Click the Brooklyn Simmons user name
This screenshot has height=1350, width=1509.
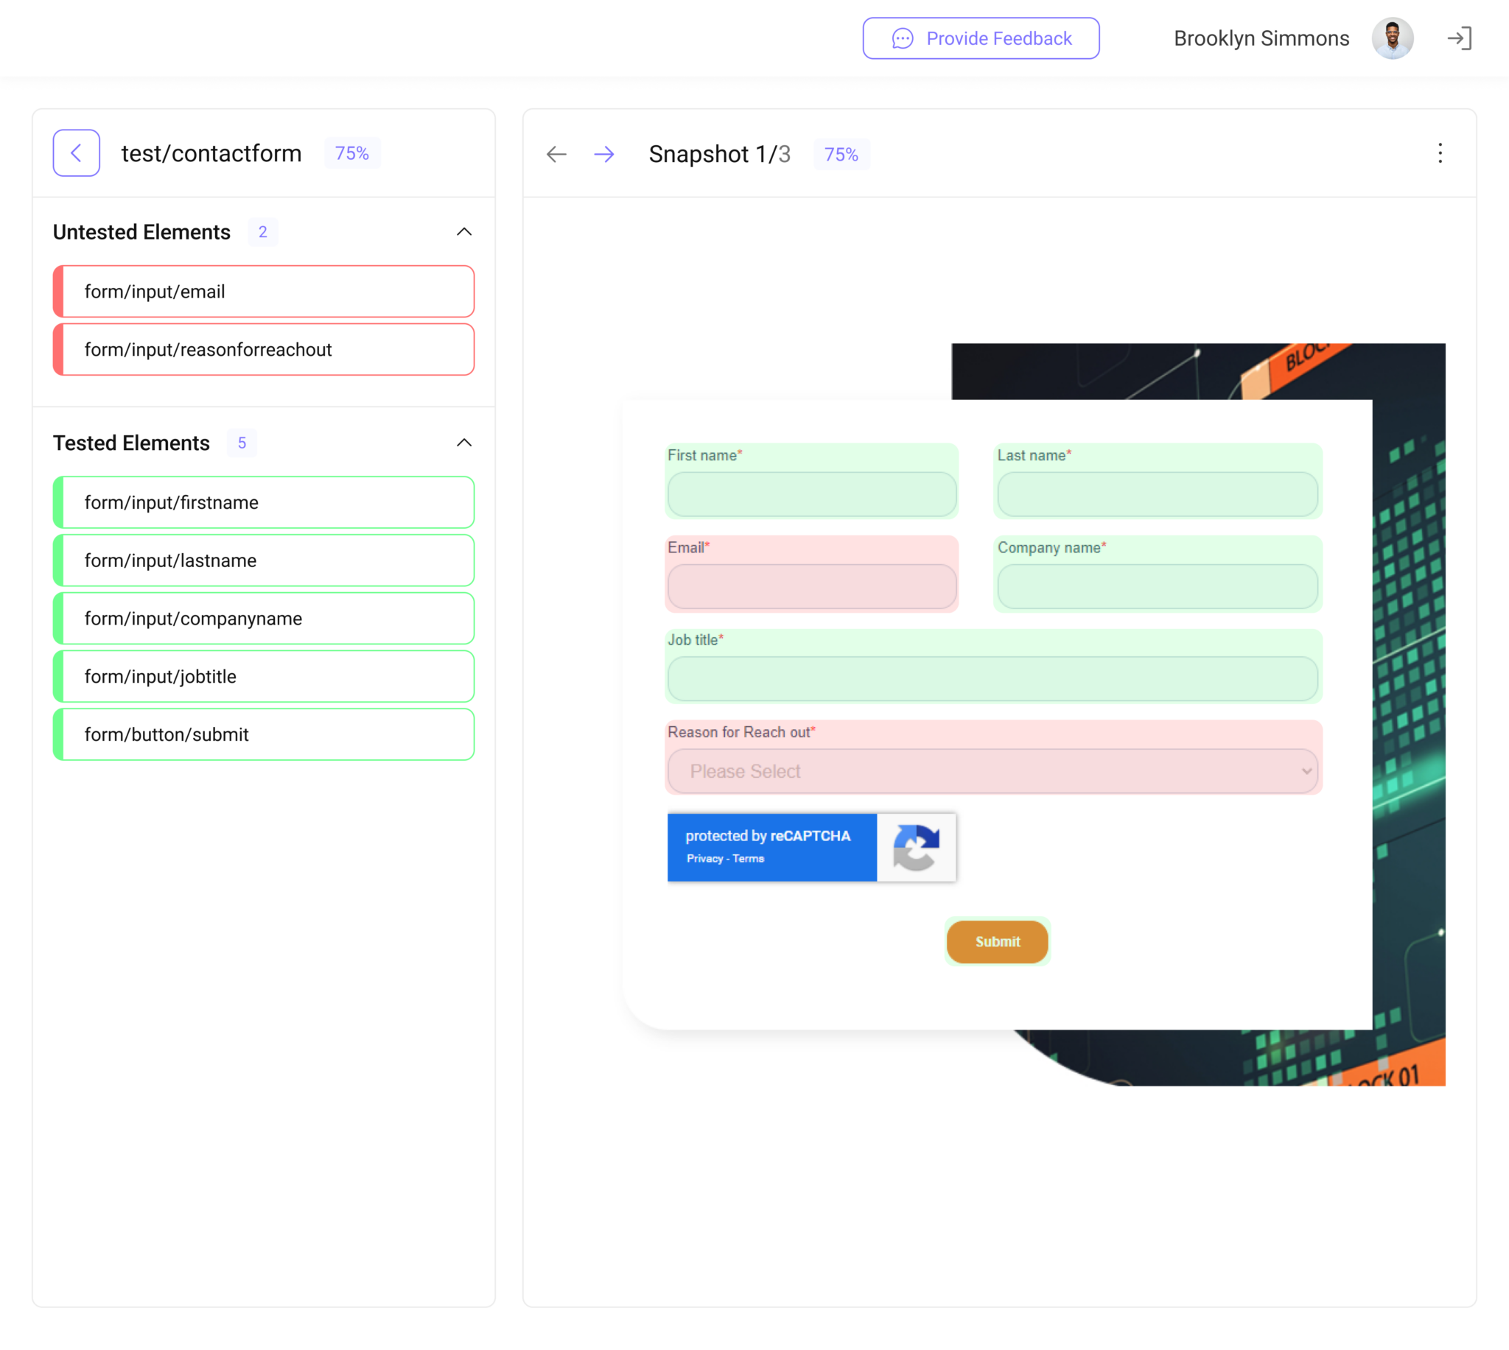pyautogui.click(x=1261, y=38)
